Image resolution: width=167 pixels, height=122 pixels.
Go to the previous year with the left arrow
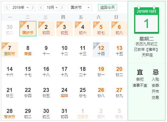(x=7, y=8)
